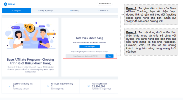
Task: Click the home monitor icon in Trang chủ
Action: pos(13,10)
